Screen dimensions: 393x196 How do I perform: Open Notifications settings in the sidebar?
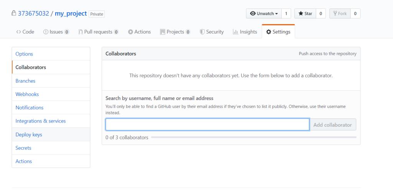(x=51, y=108)
